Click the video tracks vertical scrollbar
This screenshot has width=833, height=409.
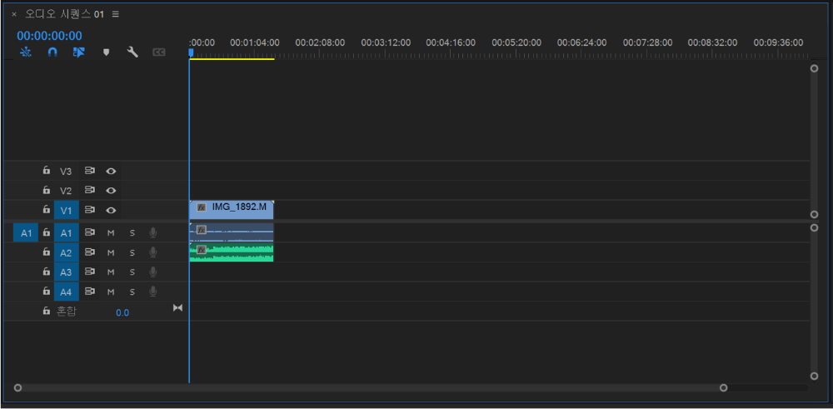pyautogui.click(x=814, y=142)
